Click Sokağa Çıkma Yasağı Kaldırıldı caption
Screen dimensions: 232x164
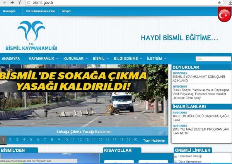pos(84,132)
